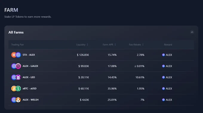Select the 2.78% fee rebate value
203x113 pixels.
pyautogui.click(x=141, y=55)
